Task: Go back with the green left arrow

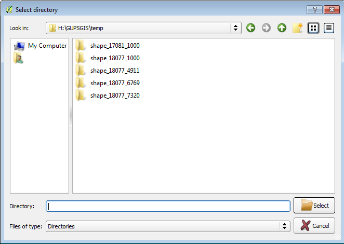Action: coord(250,28)
